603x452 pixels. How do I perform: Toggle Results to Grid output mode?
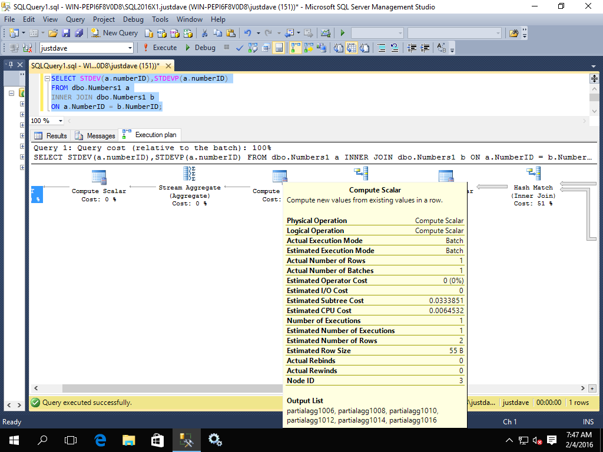pyautogui.click(x=352, y=48)
